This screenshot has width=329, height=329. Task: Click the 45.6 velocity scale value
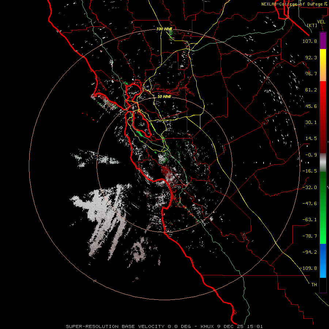[x=311, y=106]
